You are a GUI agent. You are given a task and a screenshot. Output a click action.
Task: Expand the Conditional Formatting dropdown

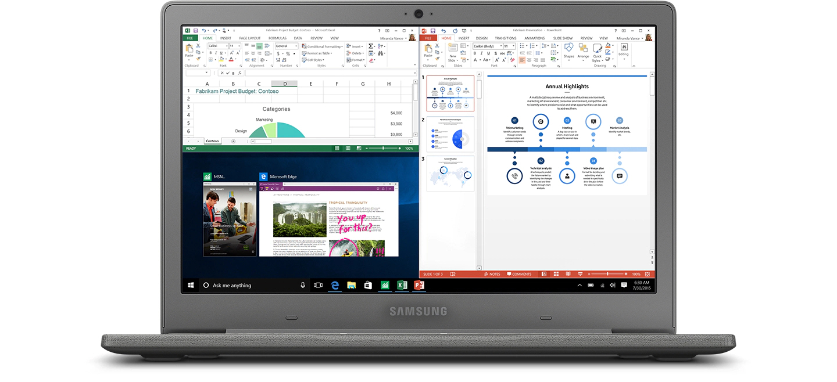tap(323, 46)
